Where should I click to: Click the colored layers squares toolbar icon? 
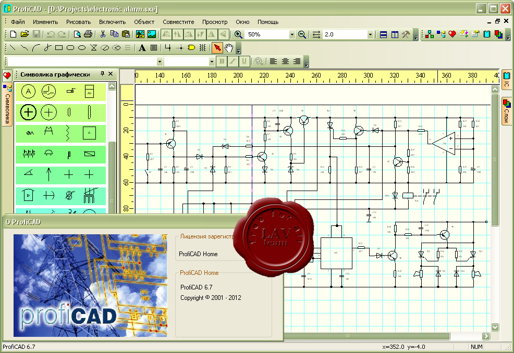pyautogui.click(x=498, y=34)
